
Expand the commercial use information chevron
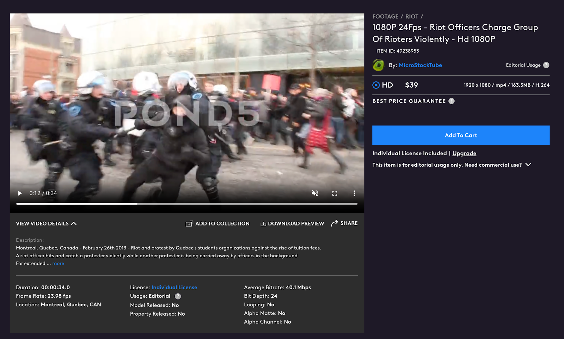click(528, 165)
